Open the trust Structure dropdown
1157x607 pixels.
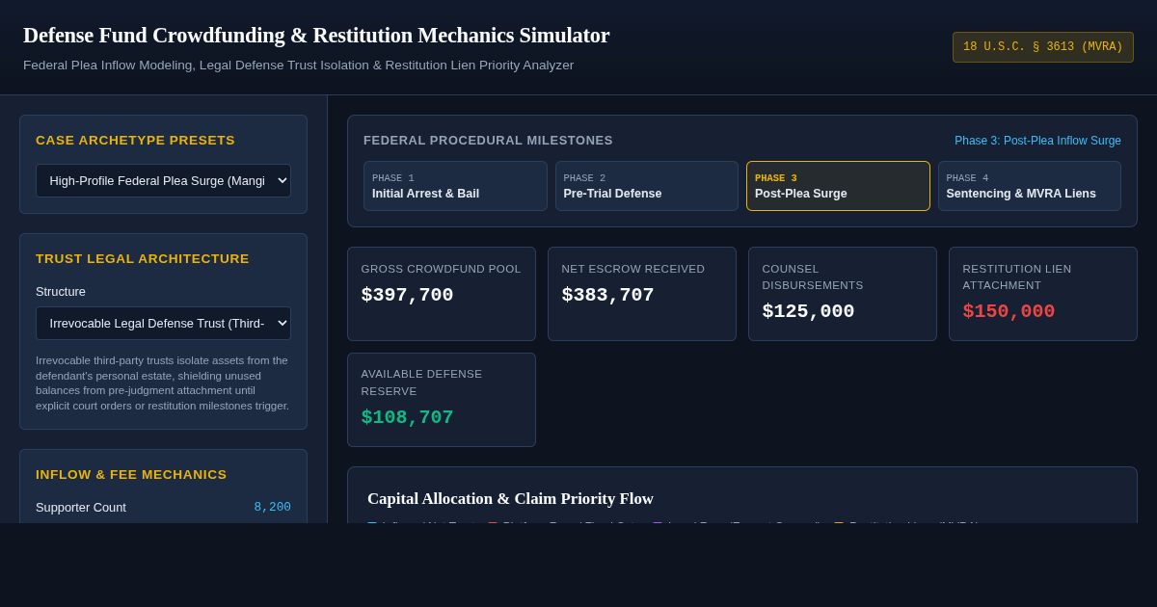point(163,323)
